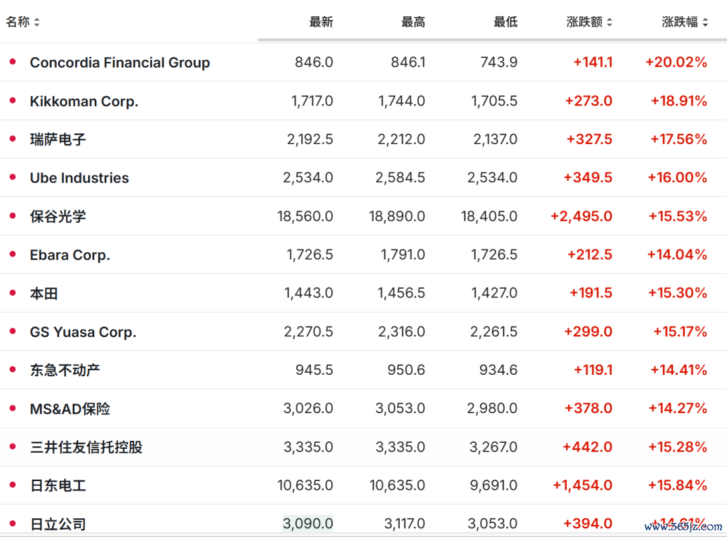The image size is (727, 537).
Task: Select the highlighted latest price 3,090.0
Action: coord(308,524)
